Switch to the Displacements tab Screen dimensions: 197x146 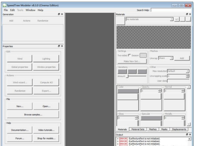click(x=179, y=129)
